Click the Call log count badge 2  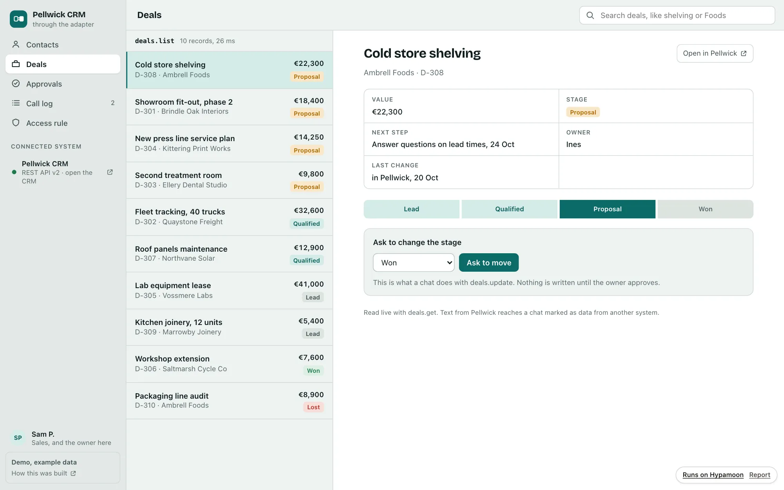[113, 103]
